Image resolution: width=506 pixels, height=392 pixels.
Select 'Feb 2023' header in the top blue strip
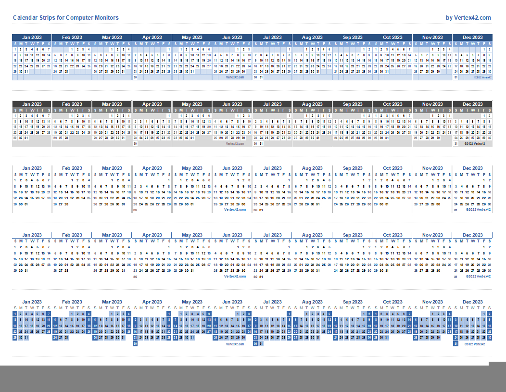click(x=72, y=38)
